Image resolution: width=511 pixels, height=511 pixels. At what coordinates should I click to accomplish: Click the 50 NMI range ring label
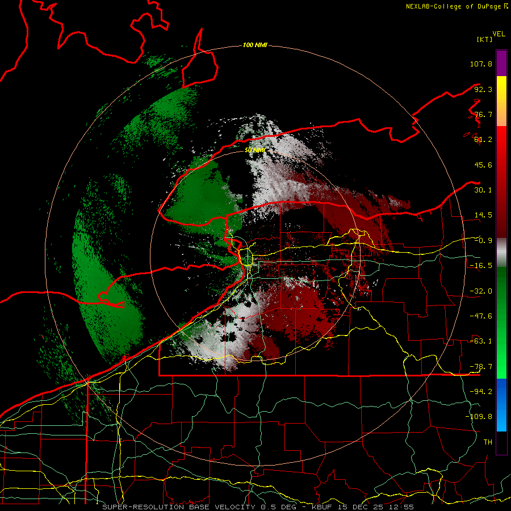click(255, 150)
